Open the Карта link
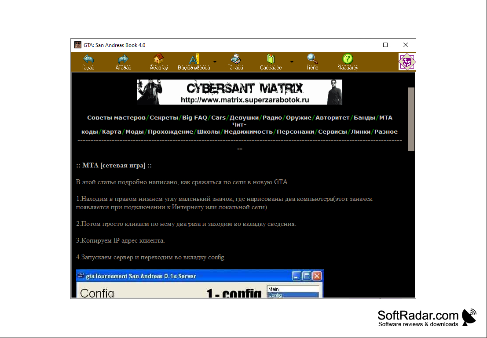Screen dimensions: 487x338 point(111,131)
